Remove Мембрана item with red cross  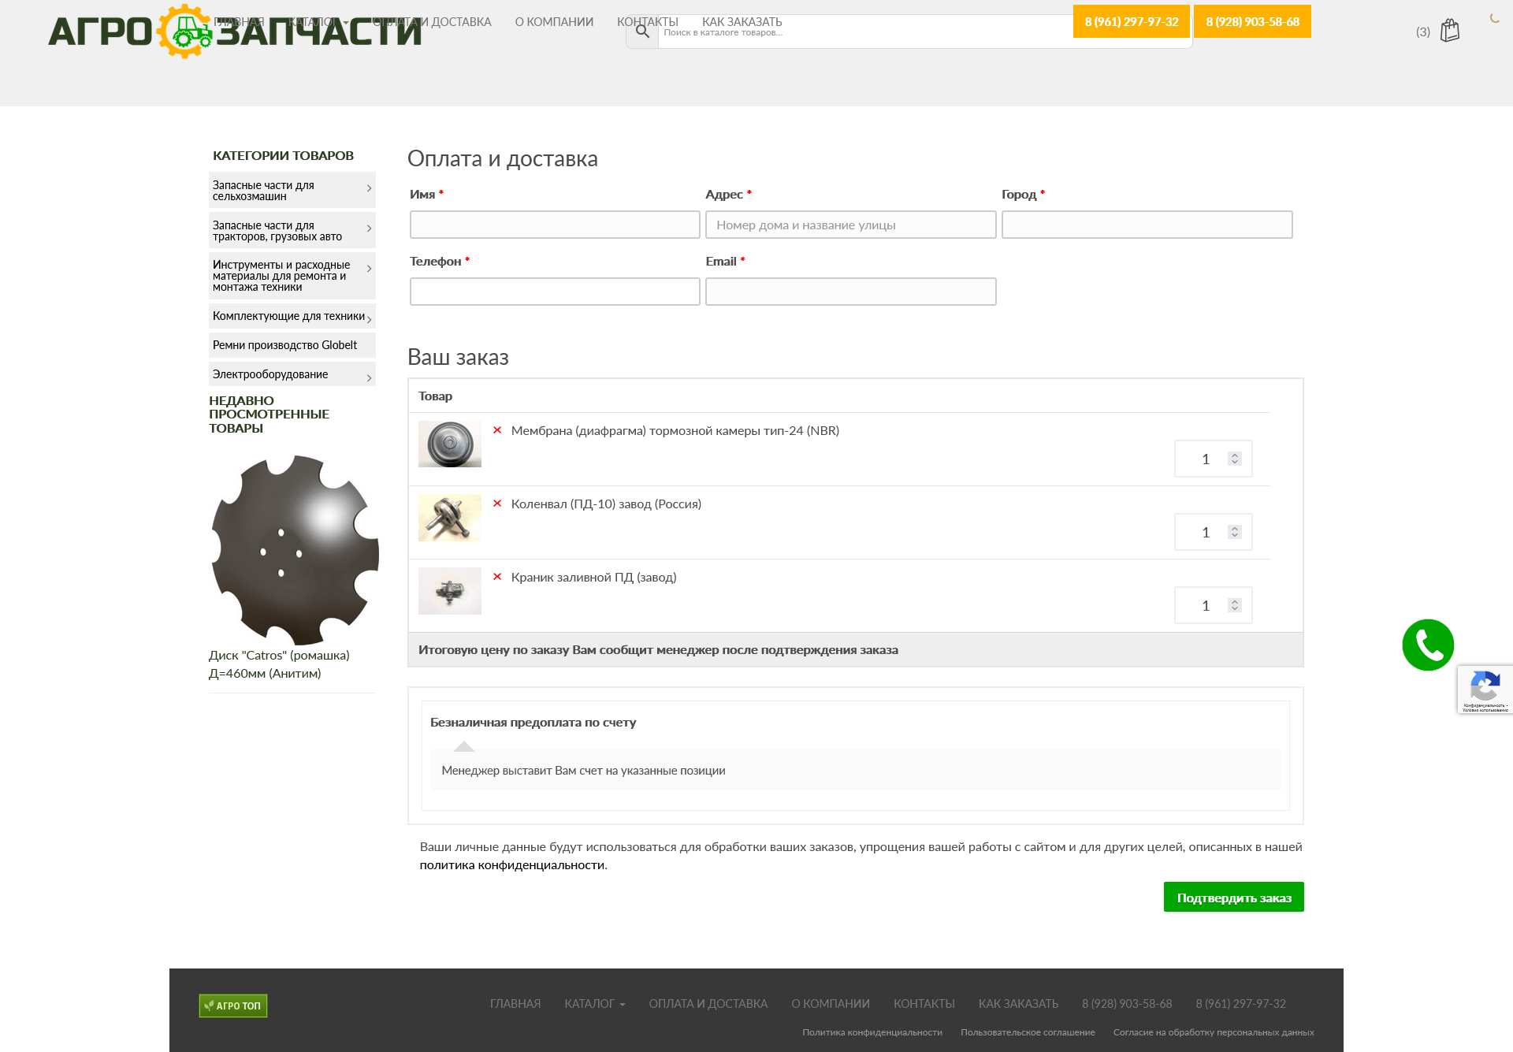click(497, 430)
